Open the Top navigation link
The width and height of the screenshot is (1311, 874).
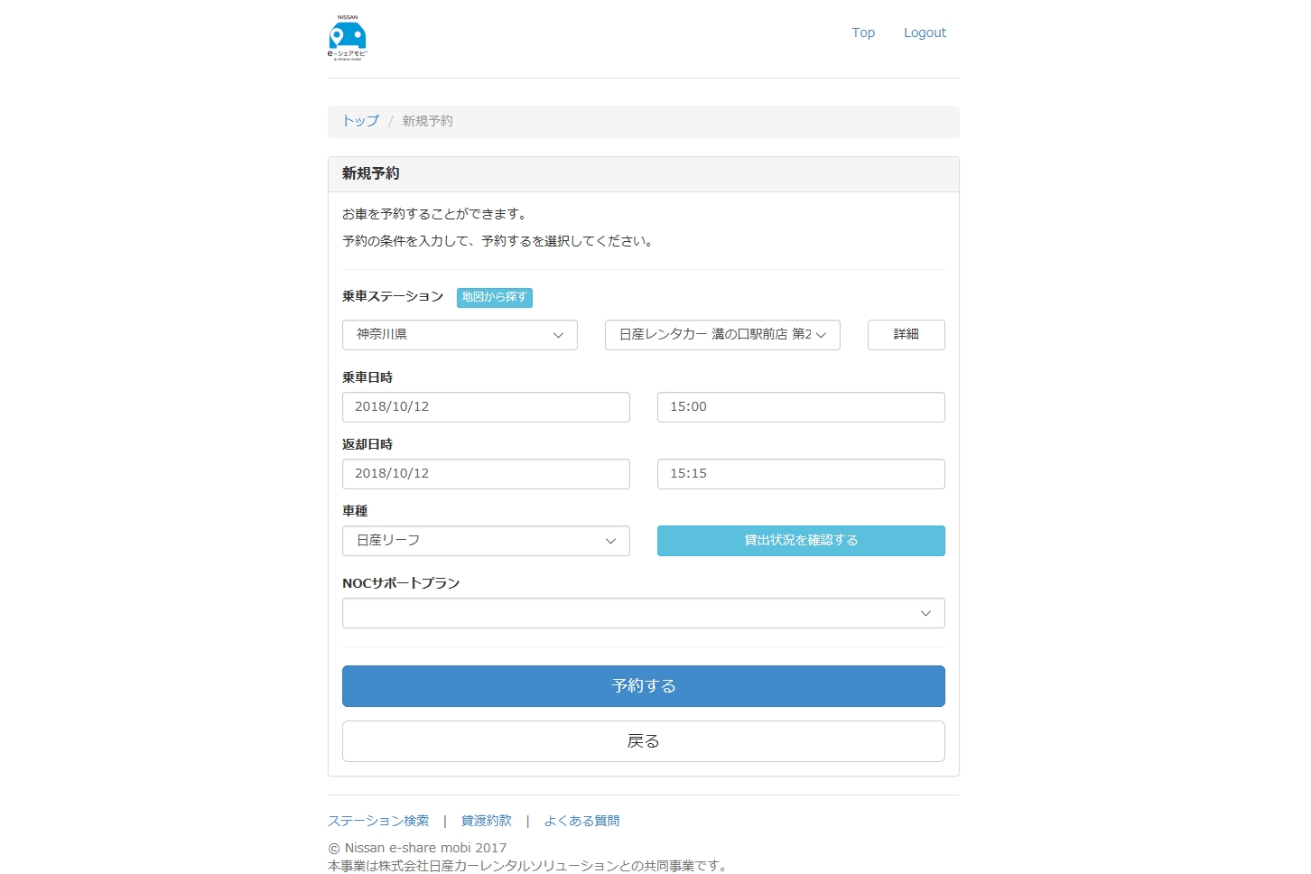[862, 33]
